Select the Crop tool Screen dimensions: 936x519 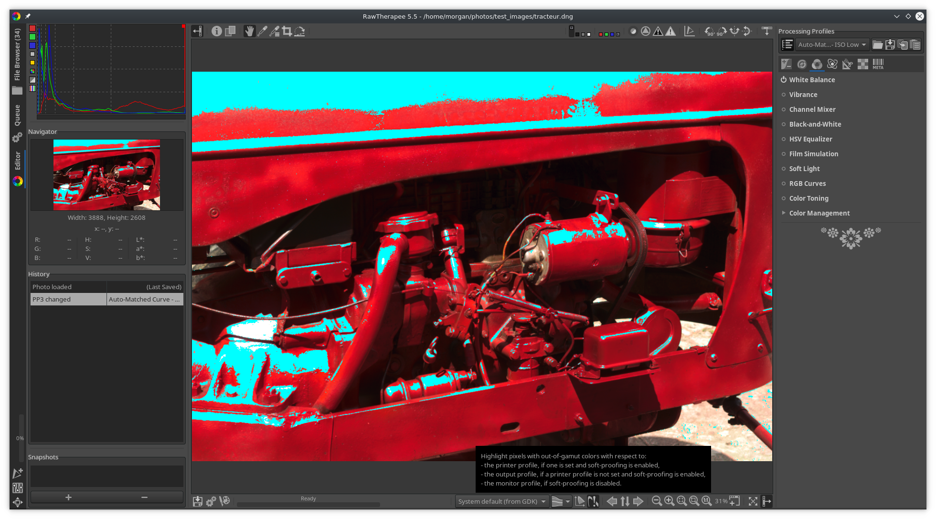coord(287,32)
